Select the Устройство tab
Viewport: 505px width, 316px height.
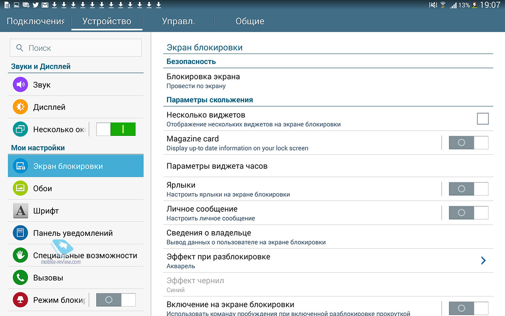click(x=107, y=21)
